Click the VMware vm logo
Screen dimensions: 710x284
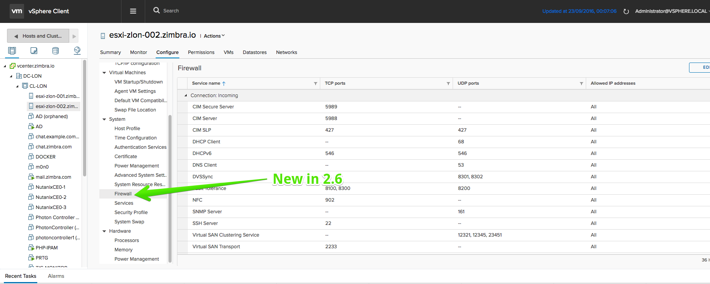pos(17,11)
